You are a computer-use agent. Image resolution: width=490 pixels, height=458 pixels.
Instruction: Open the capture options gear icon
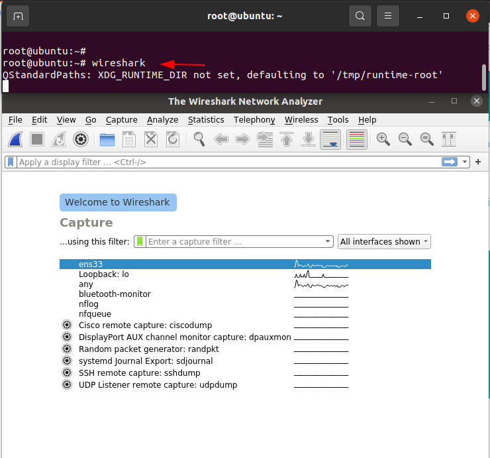tap(81, 139)
